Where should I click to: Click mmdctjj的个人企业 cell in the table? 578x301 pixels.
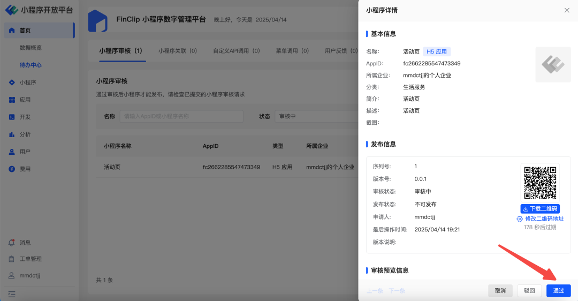pyautogui.click(x=330, y=167)
